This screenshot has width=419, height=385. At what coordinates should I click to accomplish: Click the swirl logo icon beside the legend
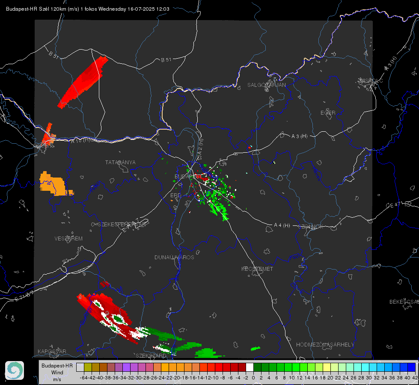[15, 370]
